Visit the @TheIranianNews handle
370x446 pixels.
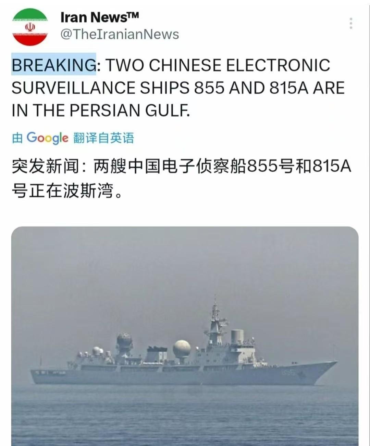120,34
